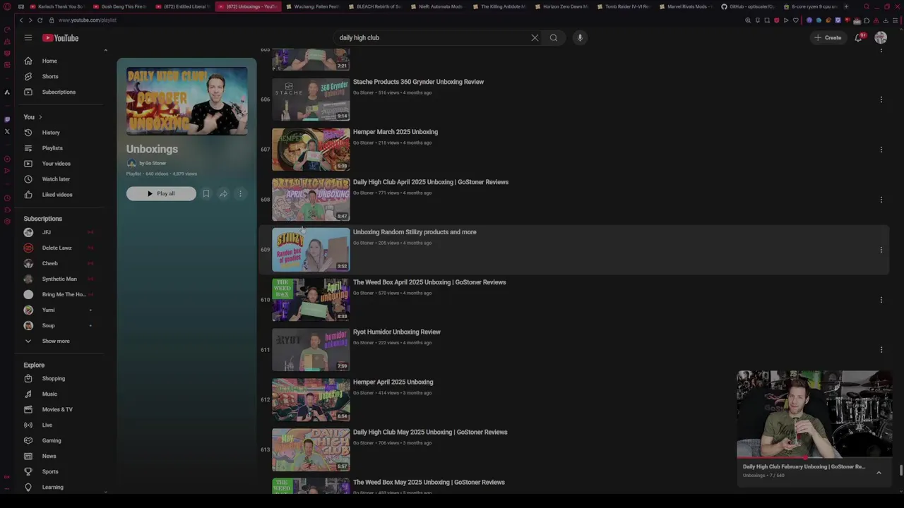Viewport: 904px width, 508px height.
Task: Click the Unboxings playlist cover image
Action: 187,101
